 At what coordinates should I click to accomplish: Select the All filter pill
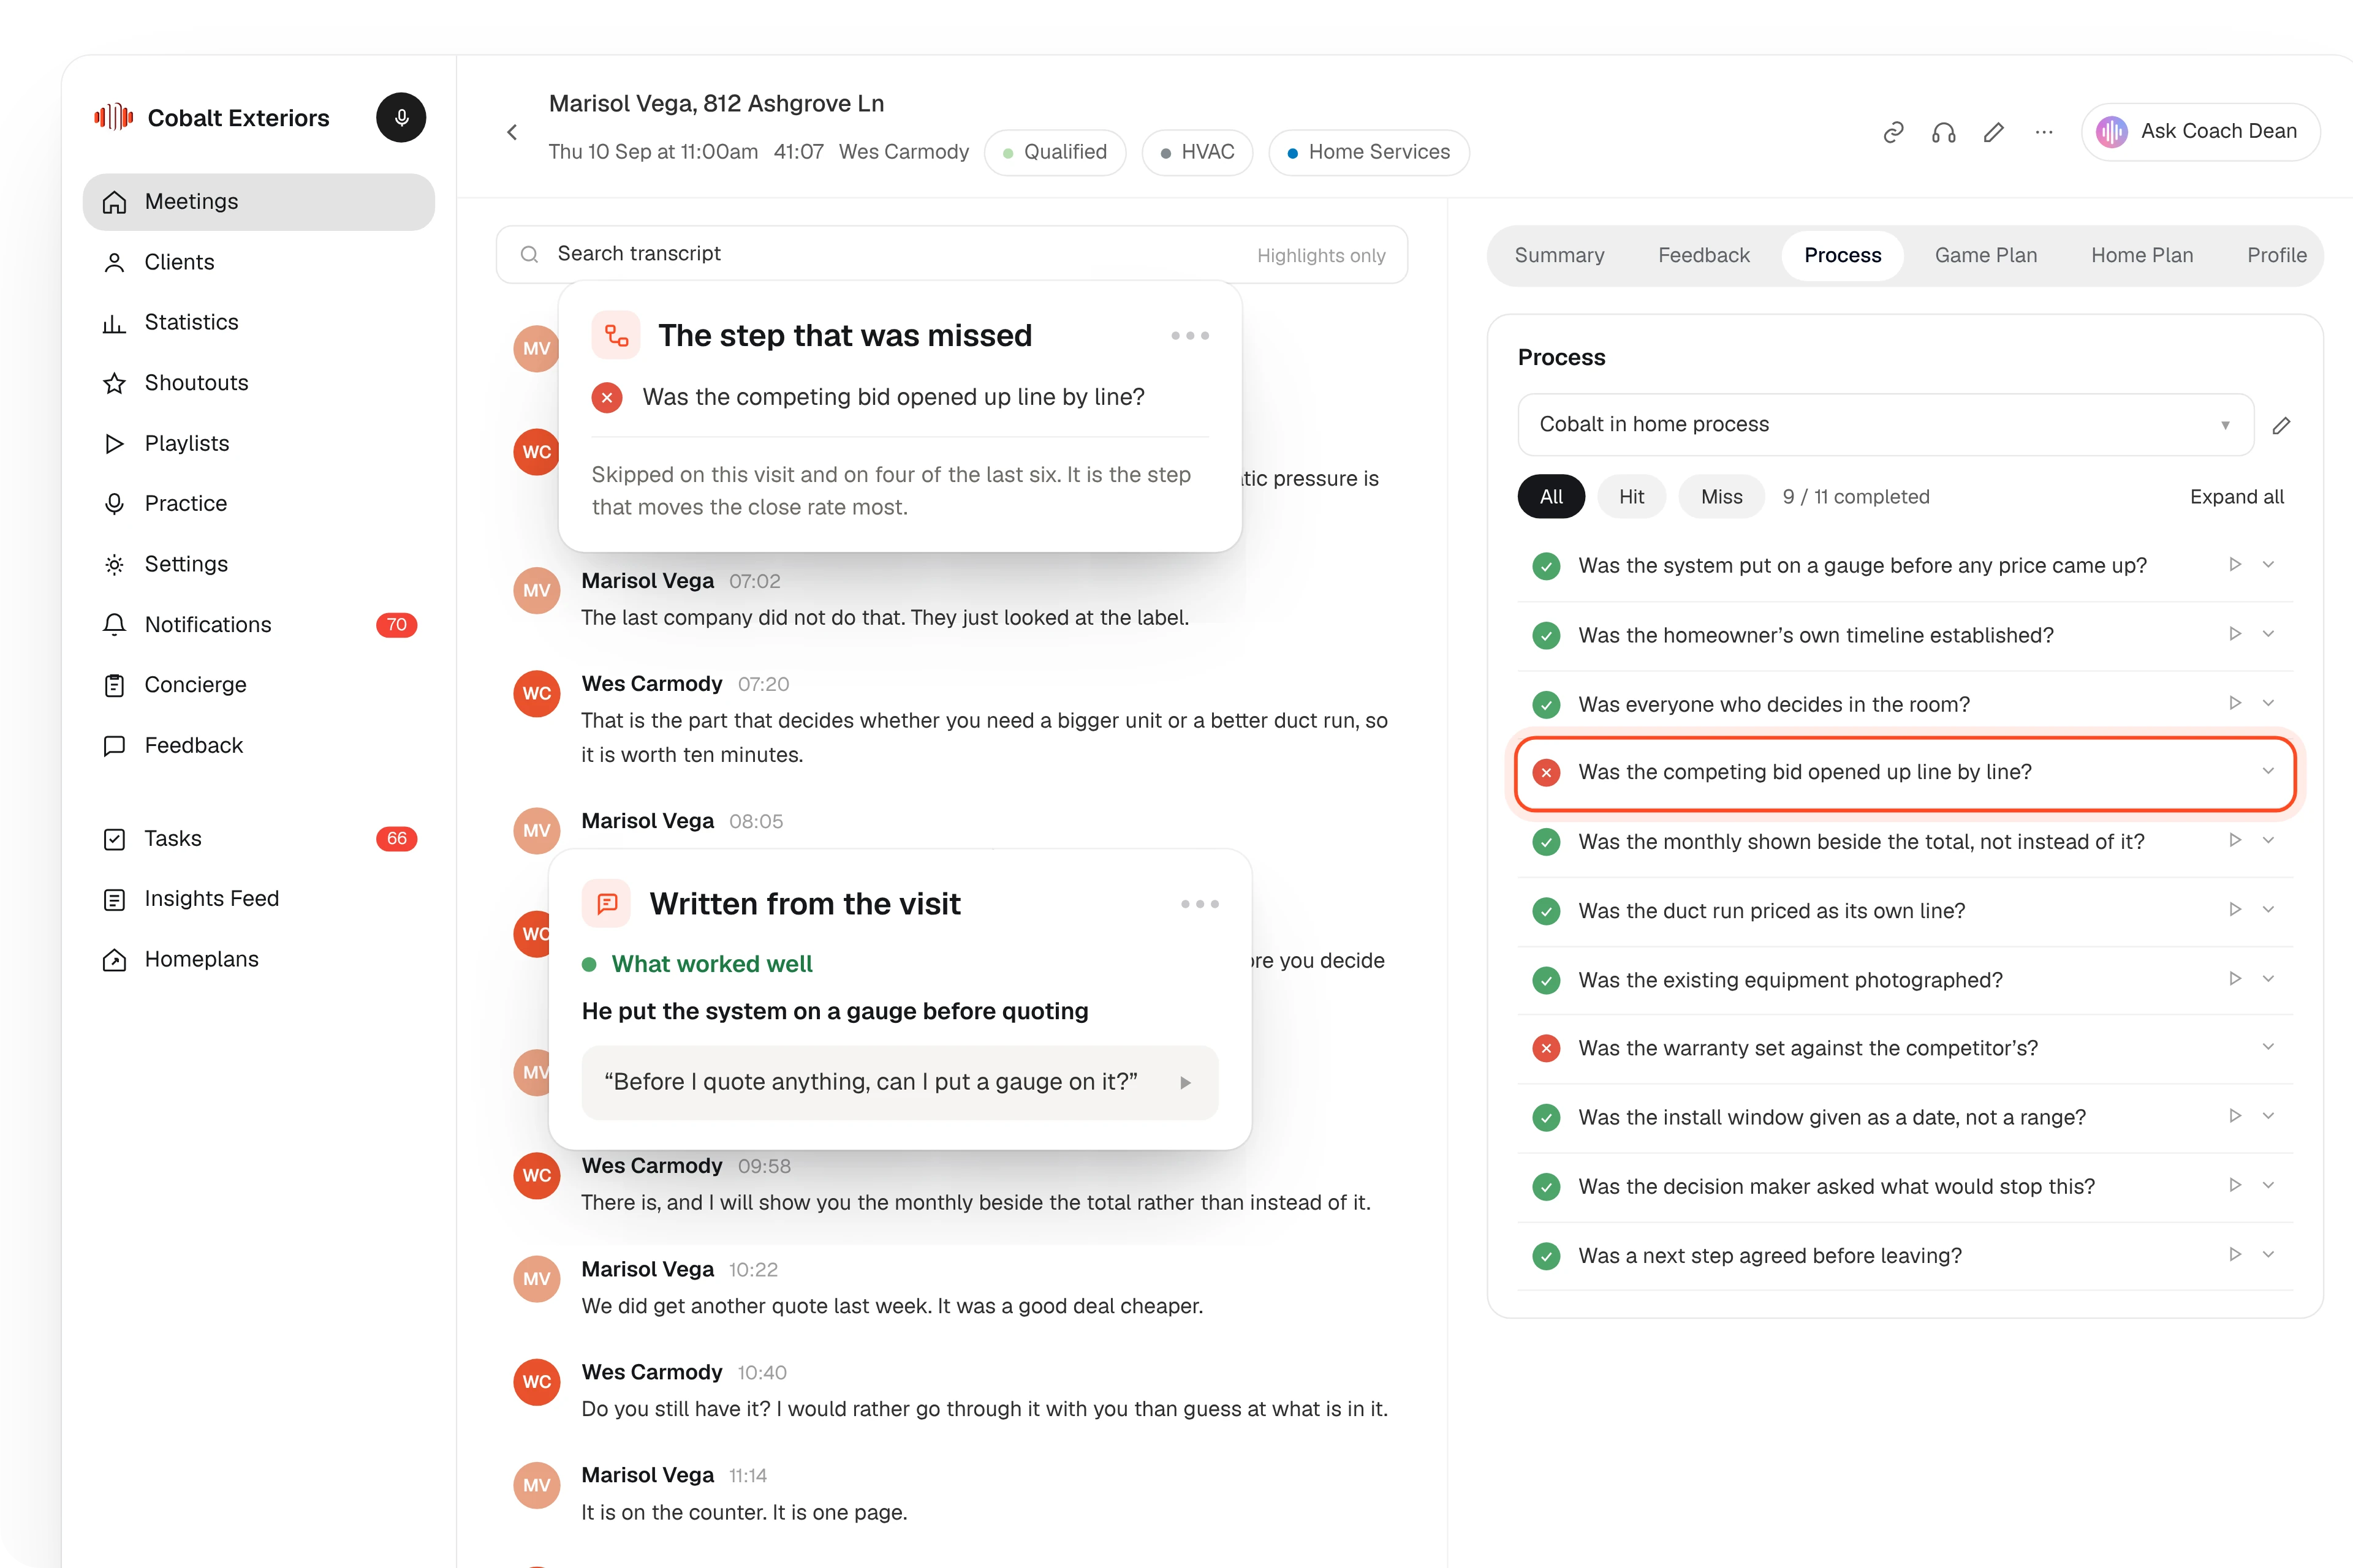point(1551,497)
